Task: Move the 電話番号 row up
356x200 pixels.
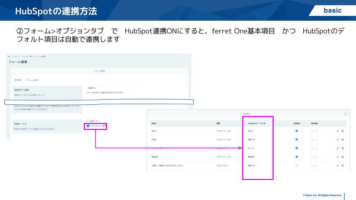Action: pos(312,157)
